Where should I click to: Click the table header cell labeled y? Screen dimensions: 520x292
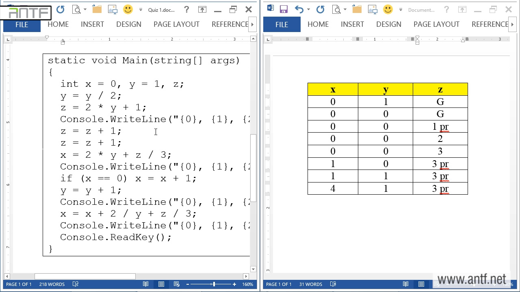pyautogui.click(x=385, y=89)
